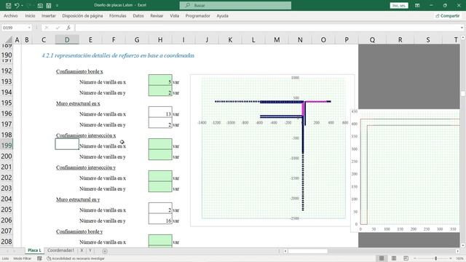This screenshot has width=466, height=262.
Task: Open the Fórmulas ribbon tab
Action: (118, 16)
